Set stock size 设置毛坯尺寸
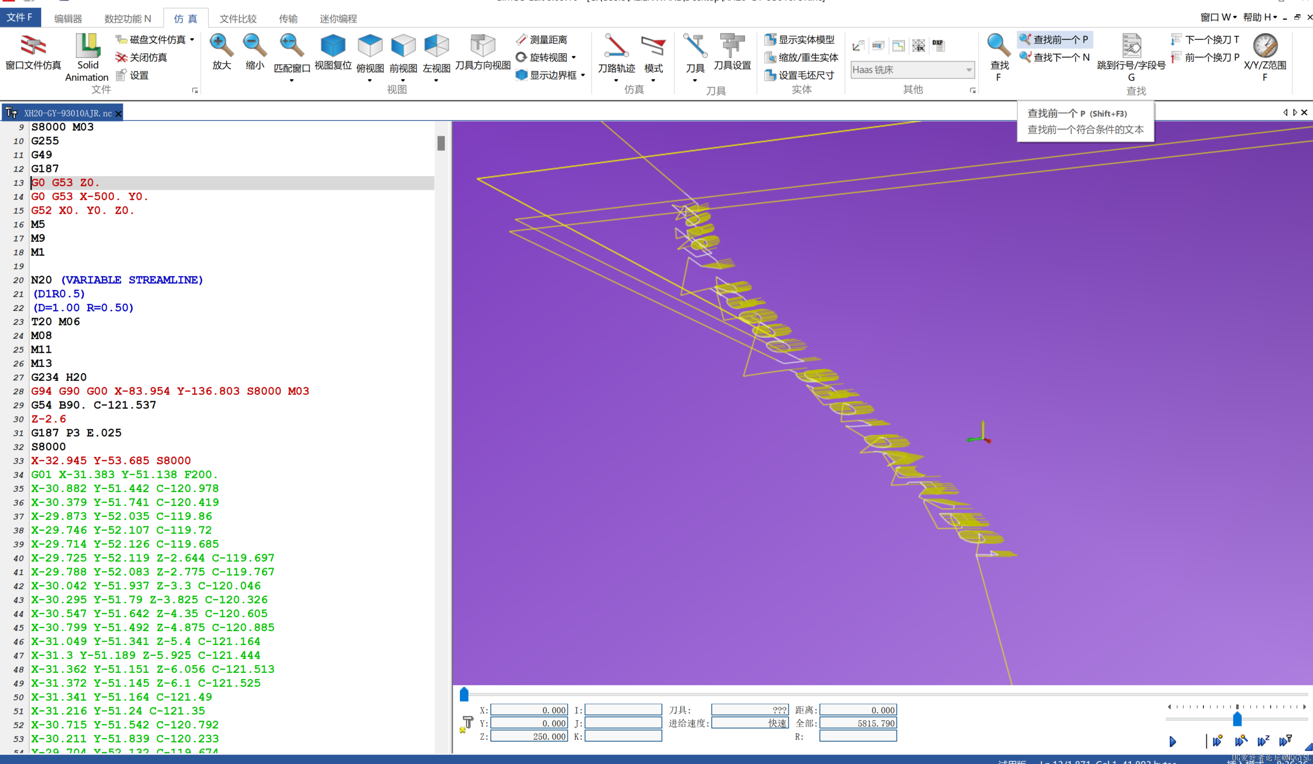This screenshot has height=764, width=1313. [799, 75]
